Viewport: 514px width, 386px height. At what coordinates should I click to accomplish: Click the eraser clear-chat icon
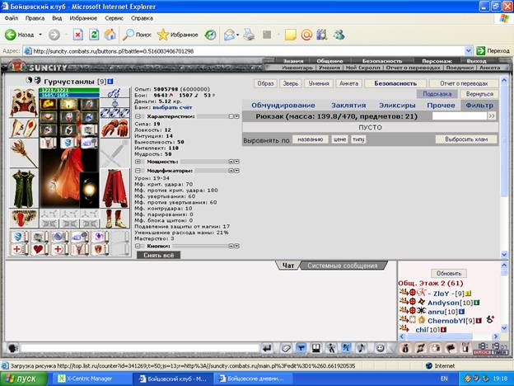click(x=286, y=348)
